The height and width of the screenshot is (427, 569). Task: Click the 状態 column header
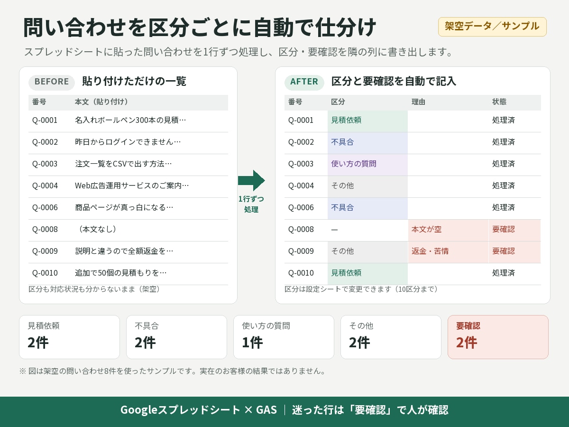click(499, 102)
